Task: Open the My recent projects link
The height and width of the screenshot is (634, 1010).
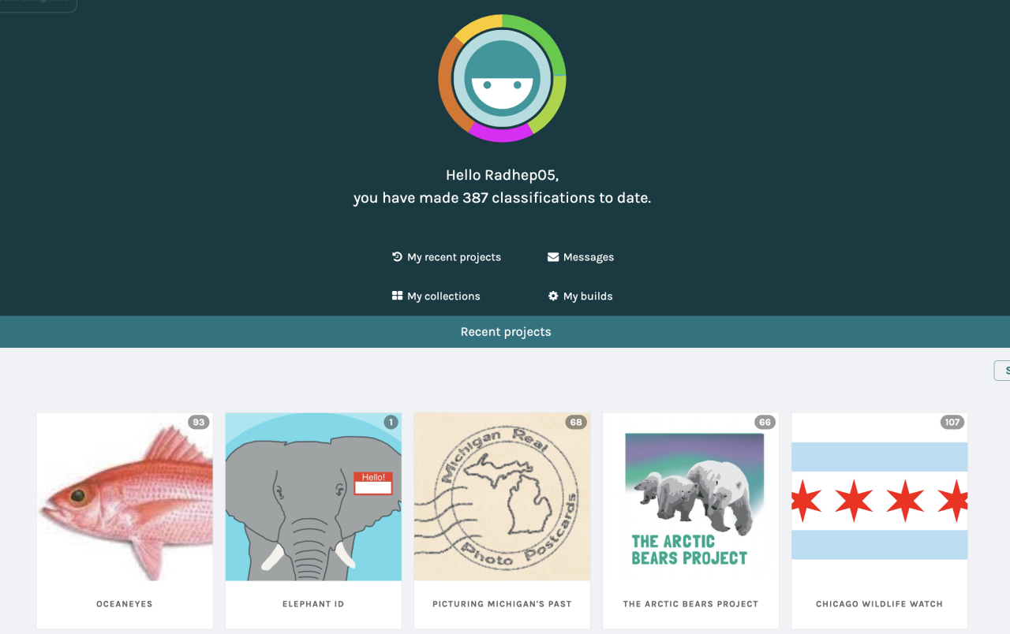Action: (454, 257)
